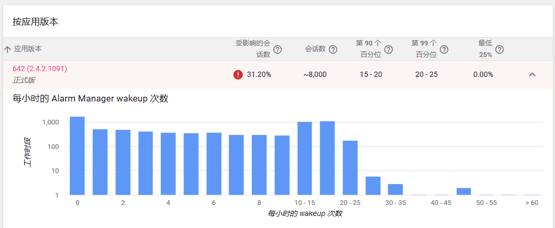Screen dimensions: 555x228
Task: Select the 10 - 15 wakeups bar
Action: coord(305,158)
